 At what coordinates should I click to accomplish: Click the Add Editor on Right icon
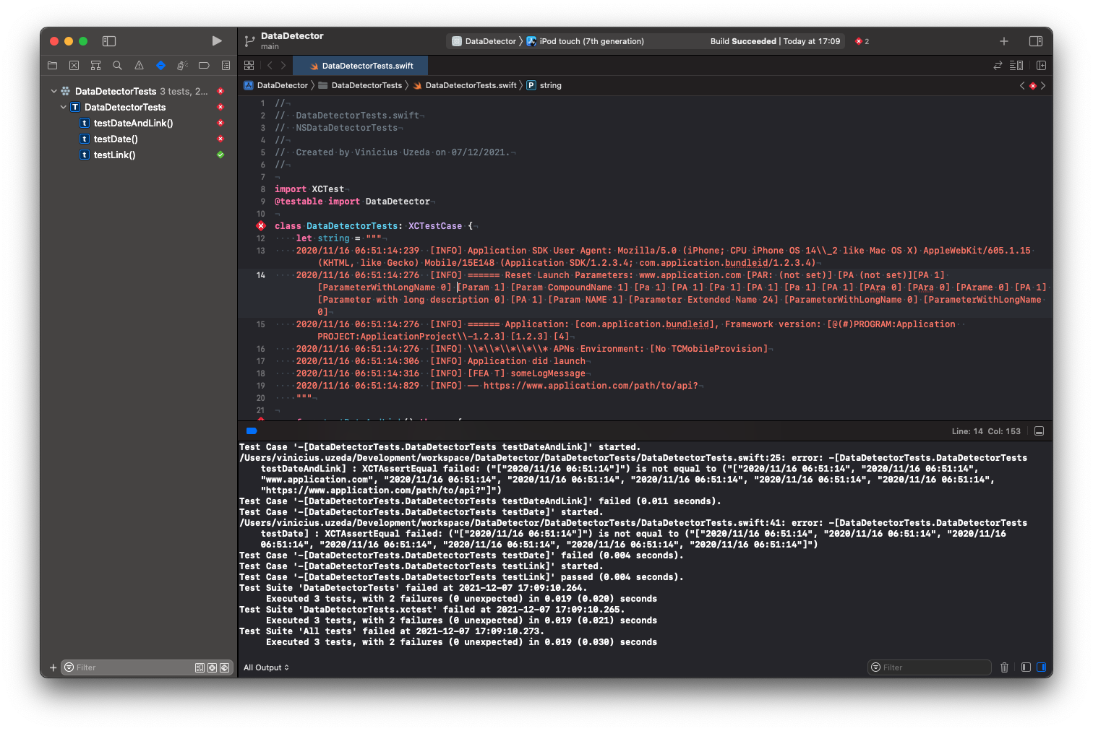1041,66
